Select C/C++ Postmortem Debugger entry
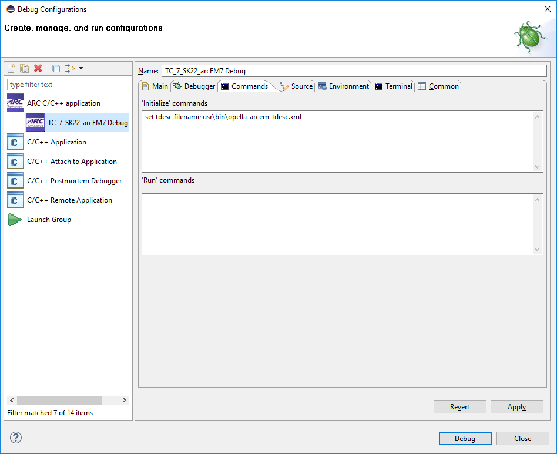Image resolution: width=557 pixels, height=454 pixels. coord(74,181)
